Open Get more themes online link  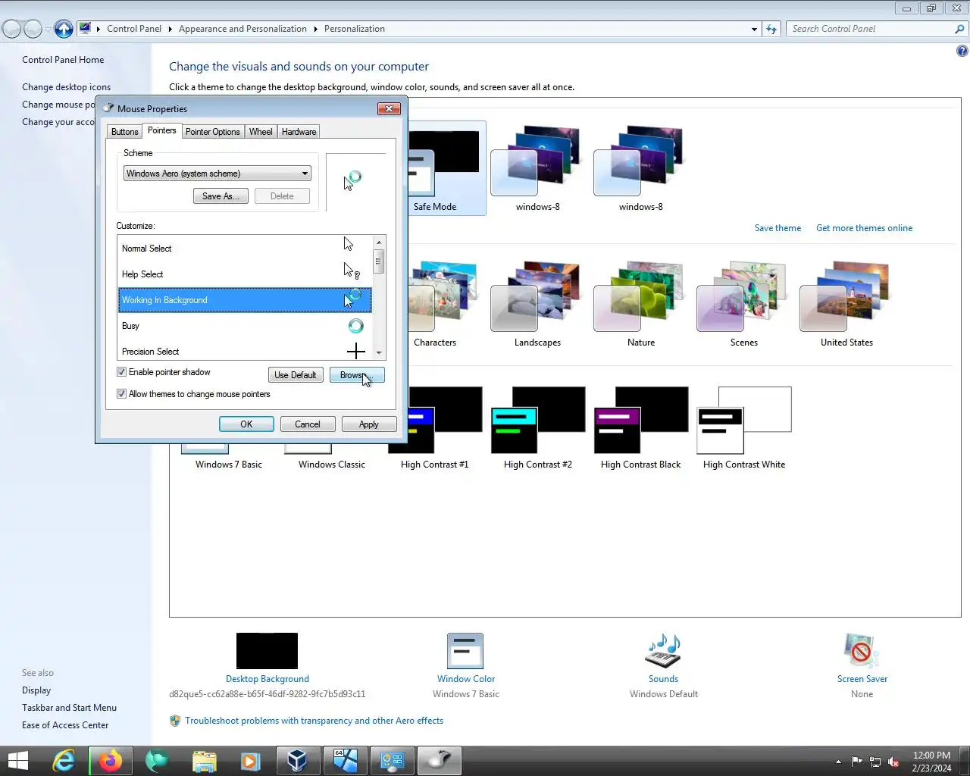(864, 228)
